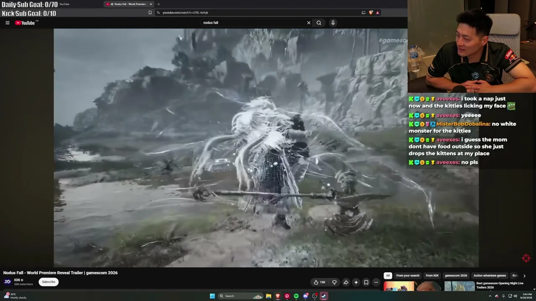The height and width of the screenshot is (301, 536).
Task: Open network display icon in tray
Action: coord(510,296)
